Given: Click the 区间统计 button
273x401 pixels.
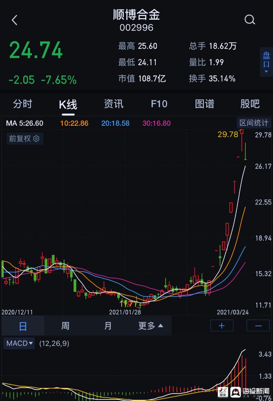Looking at the screenshot, I should point(254,123).
